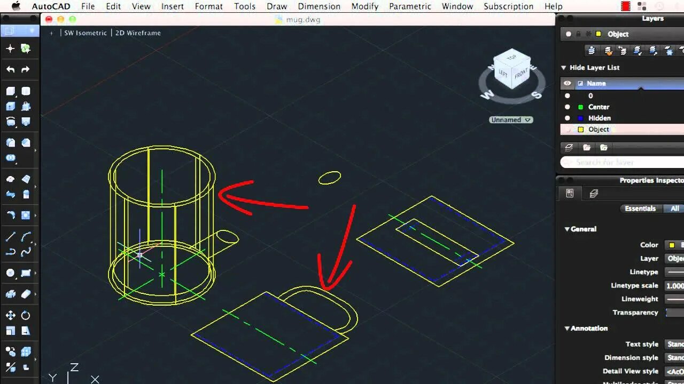Click the Undo arrow in the left toolbar

pos(10,69)
